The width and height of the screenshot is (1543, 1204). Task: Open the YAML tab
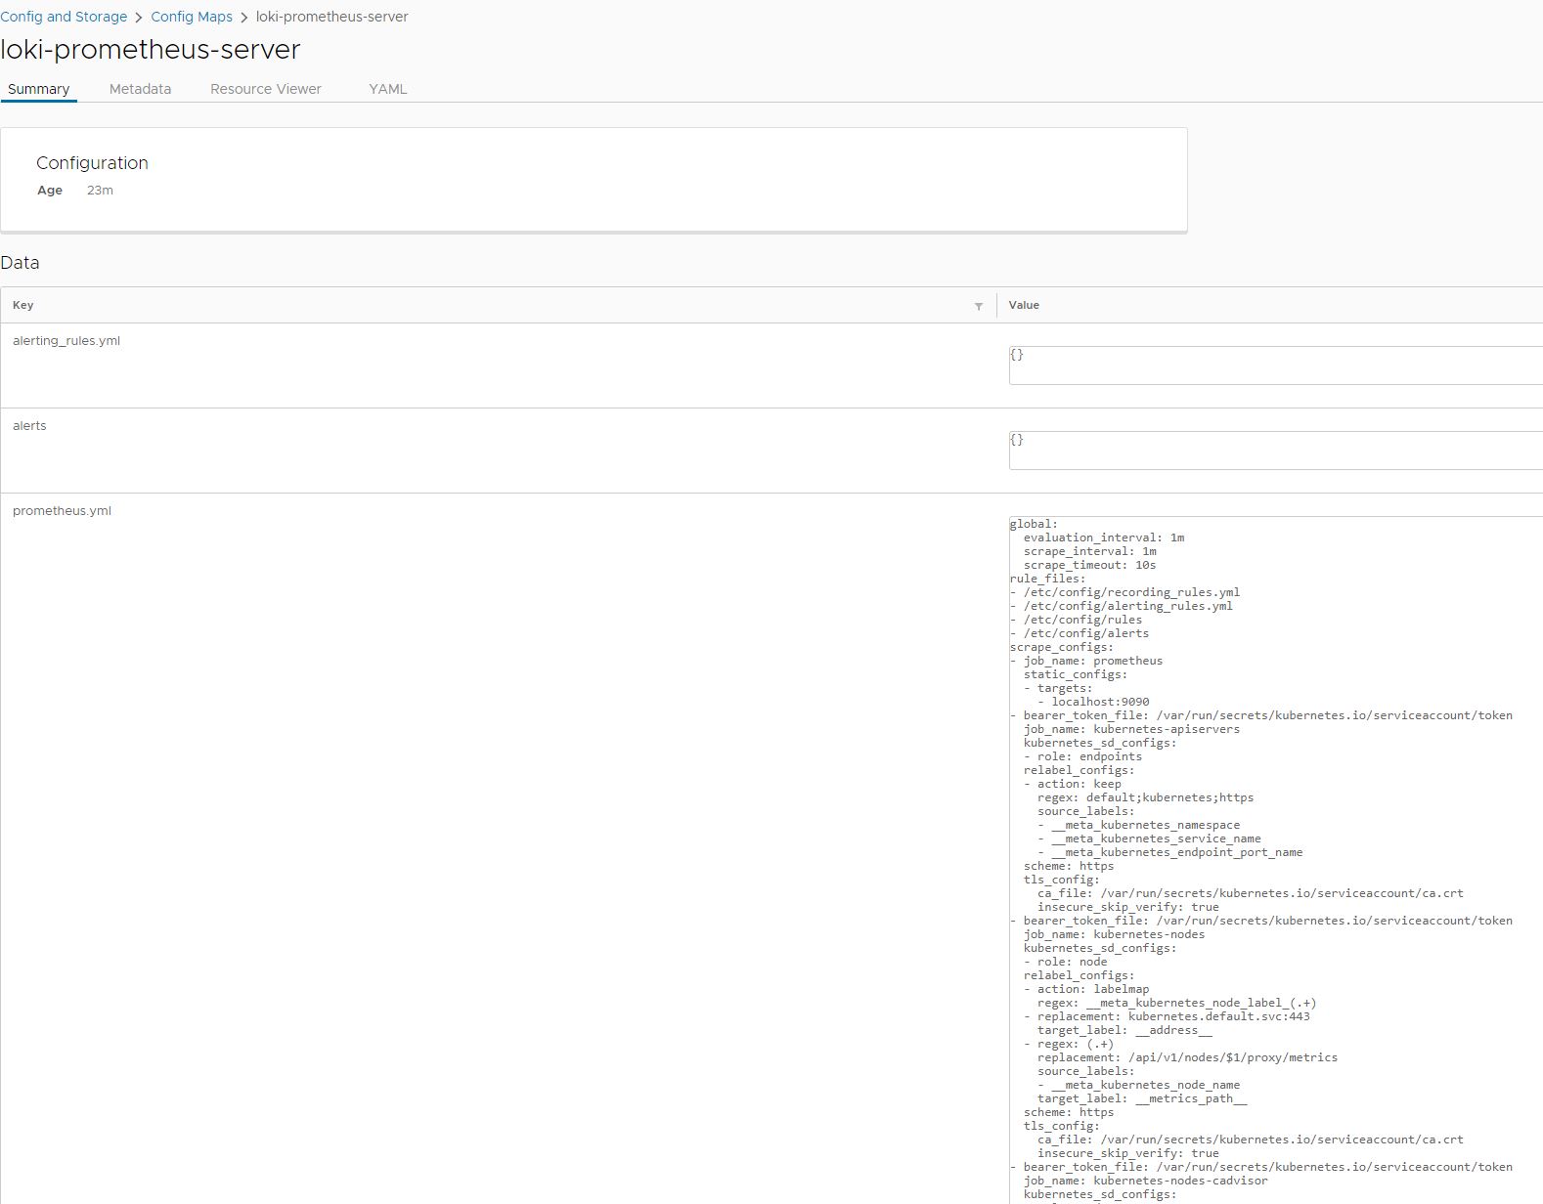point(388,89)
